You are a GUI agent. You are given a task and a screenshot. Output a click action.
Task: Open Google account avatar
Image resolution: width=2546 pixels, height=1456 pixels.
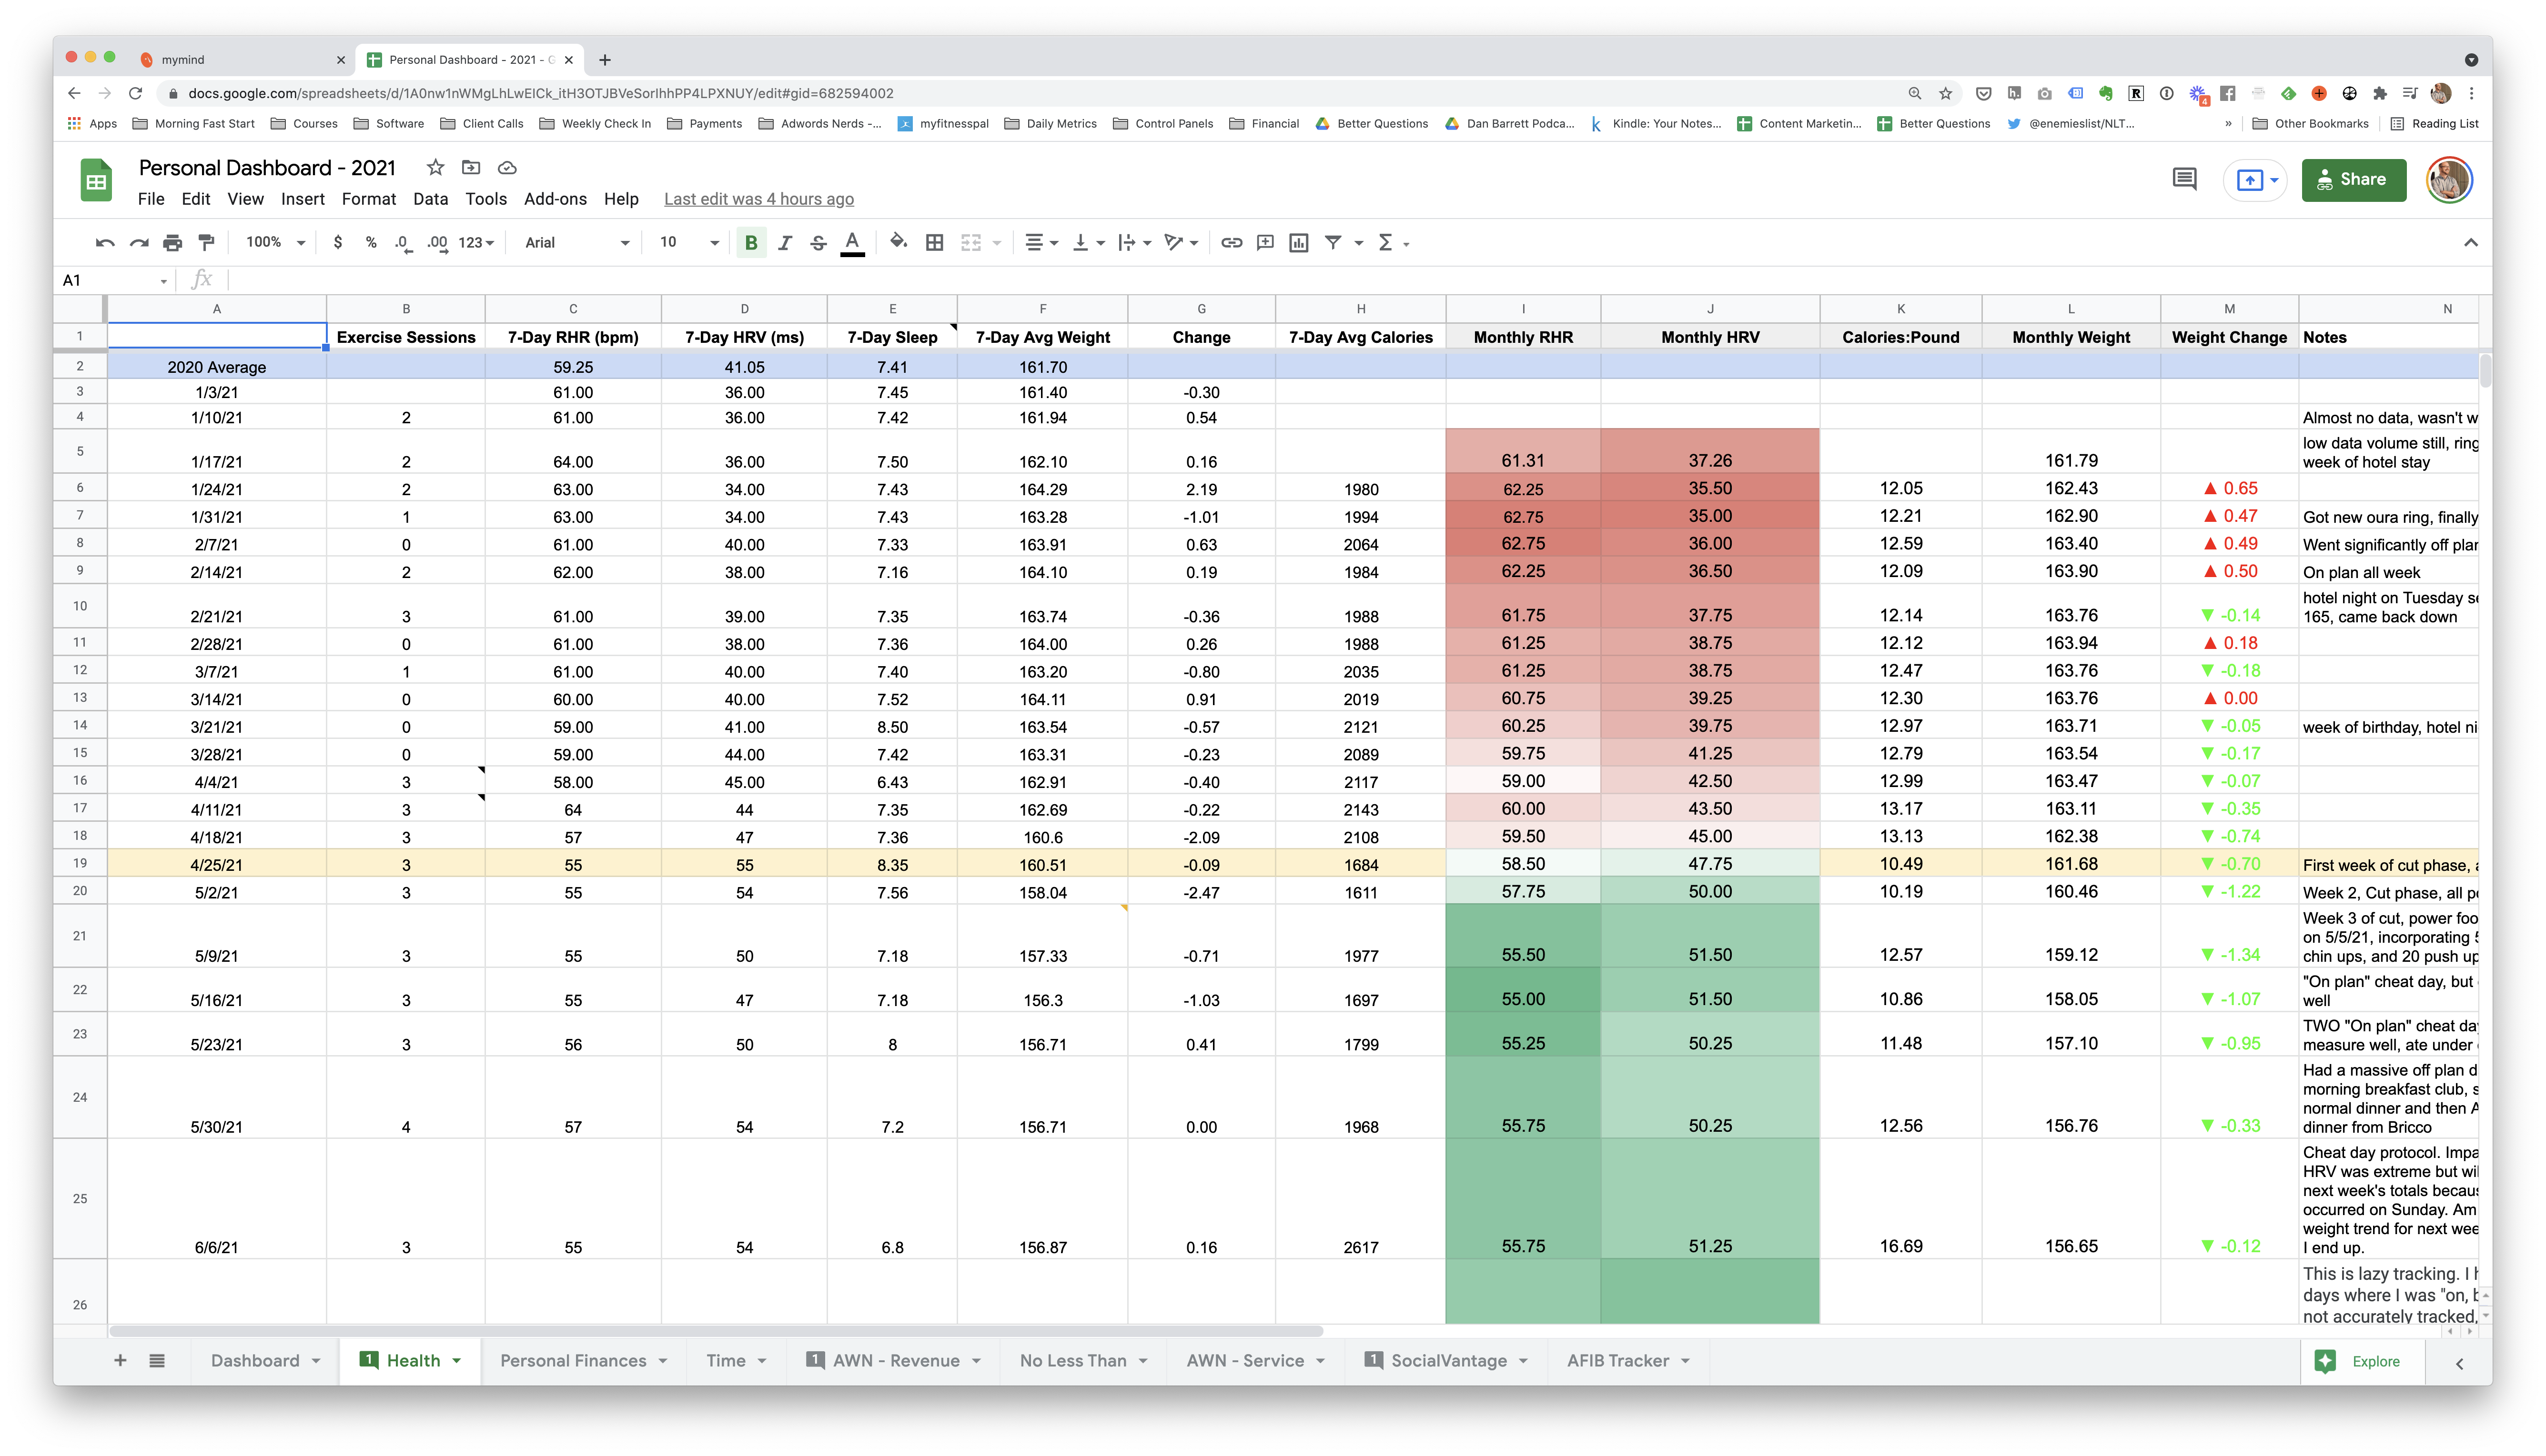pos(2449,180)
